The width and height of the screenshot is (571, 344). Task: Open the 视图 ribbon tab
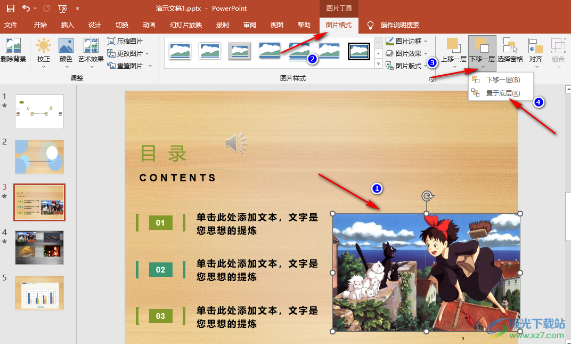point(277,25)
